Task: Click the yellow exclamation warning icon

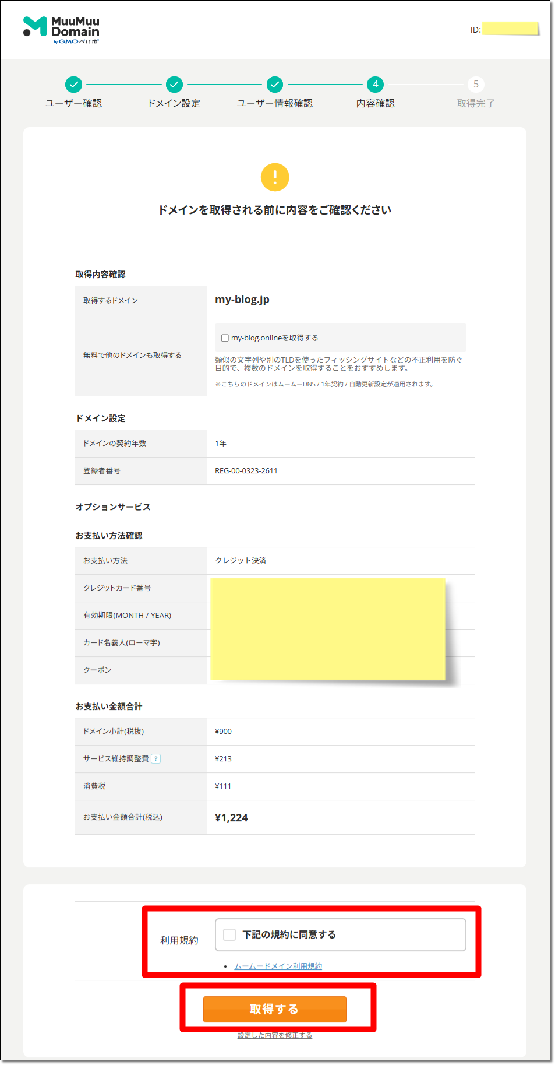Action: tap(275, 177)
